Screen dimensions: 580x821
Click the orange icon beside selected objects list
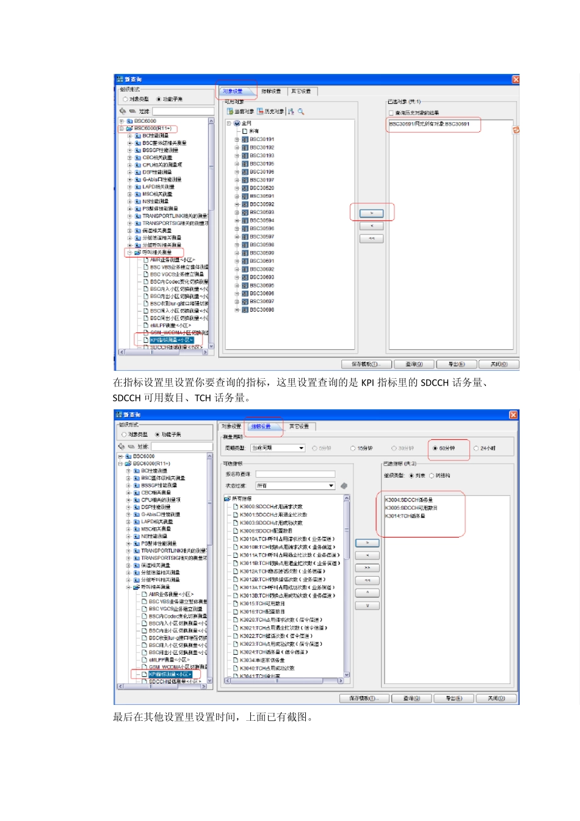click(x=516, y=130)
